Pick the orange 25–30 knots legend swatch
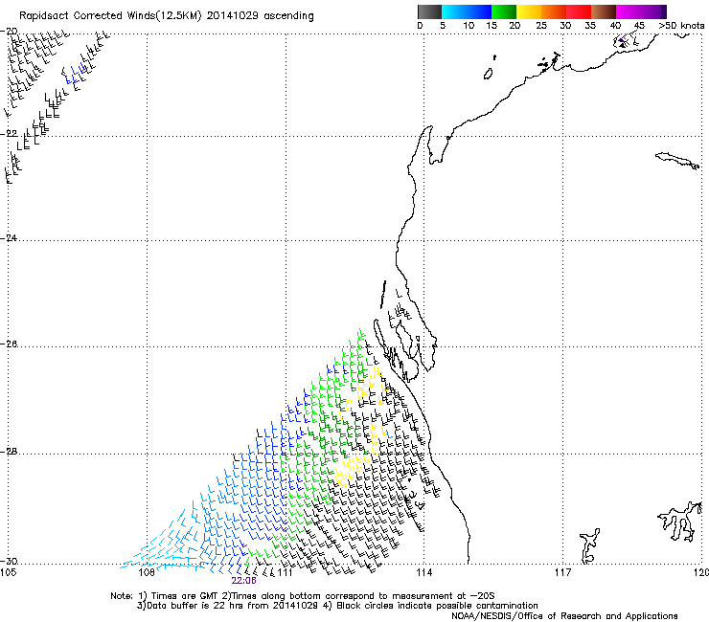 coord(554,11)
